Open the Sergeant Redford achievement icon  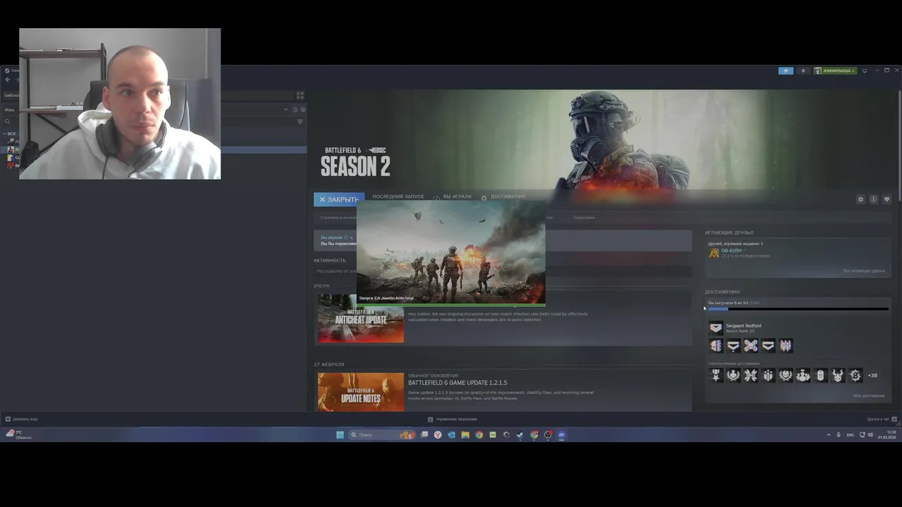click(x=716, y=327)
